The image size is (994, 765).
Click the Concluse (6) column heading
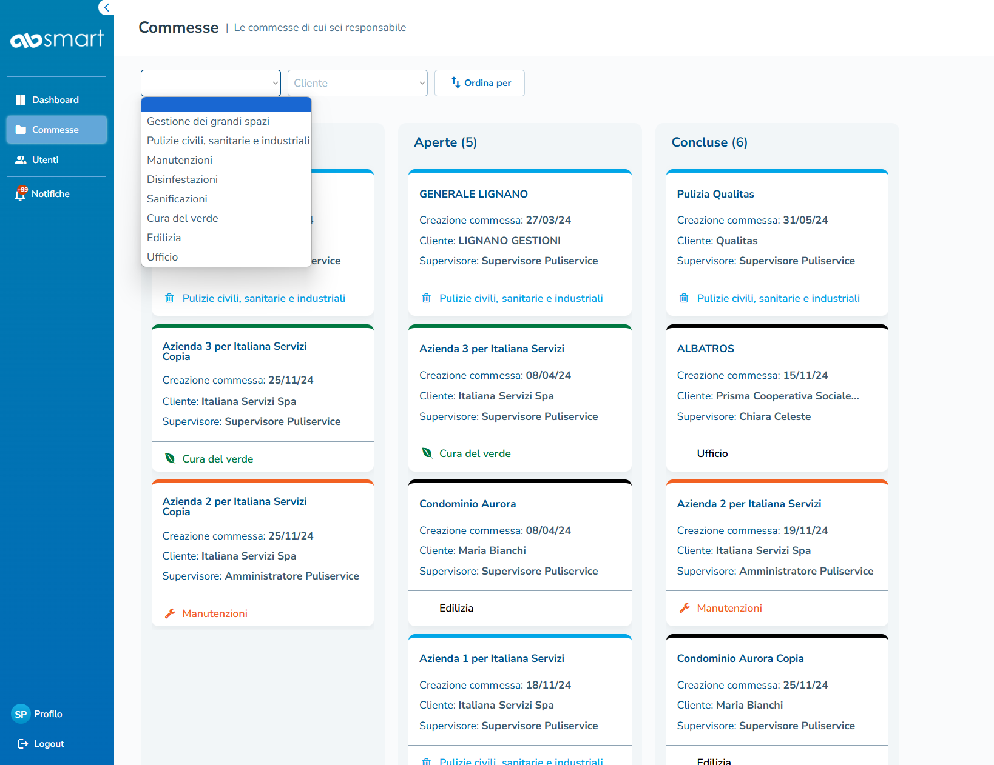pos(709,142)
